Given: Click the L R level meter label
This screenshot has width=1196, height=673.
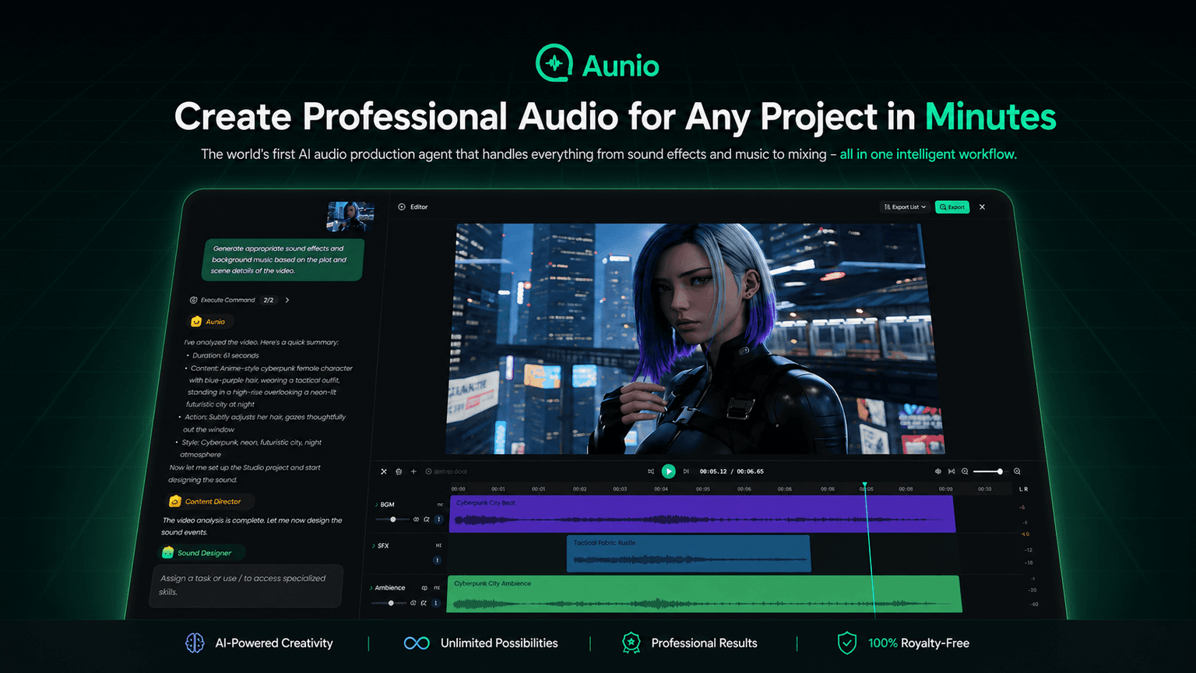Looking at the screenshot, I should [x=1023, y=489].
